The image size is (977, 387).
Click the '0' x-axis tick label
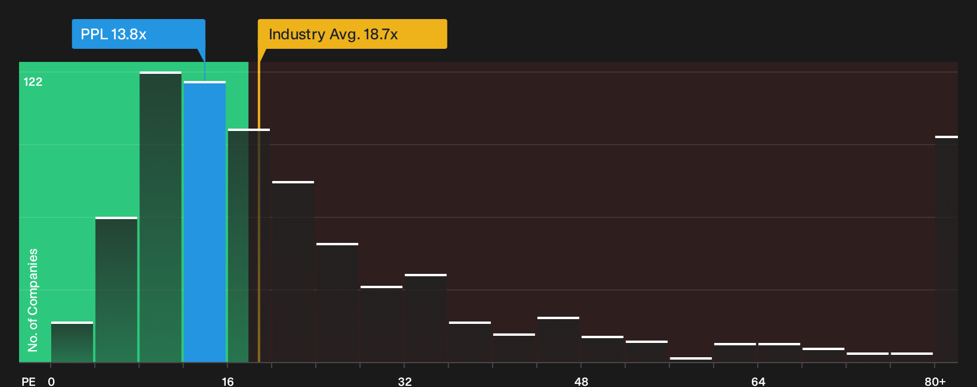51,381
